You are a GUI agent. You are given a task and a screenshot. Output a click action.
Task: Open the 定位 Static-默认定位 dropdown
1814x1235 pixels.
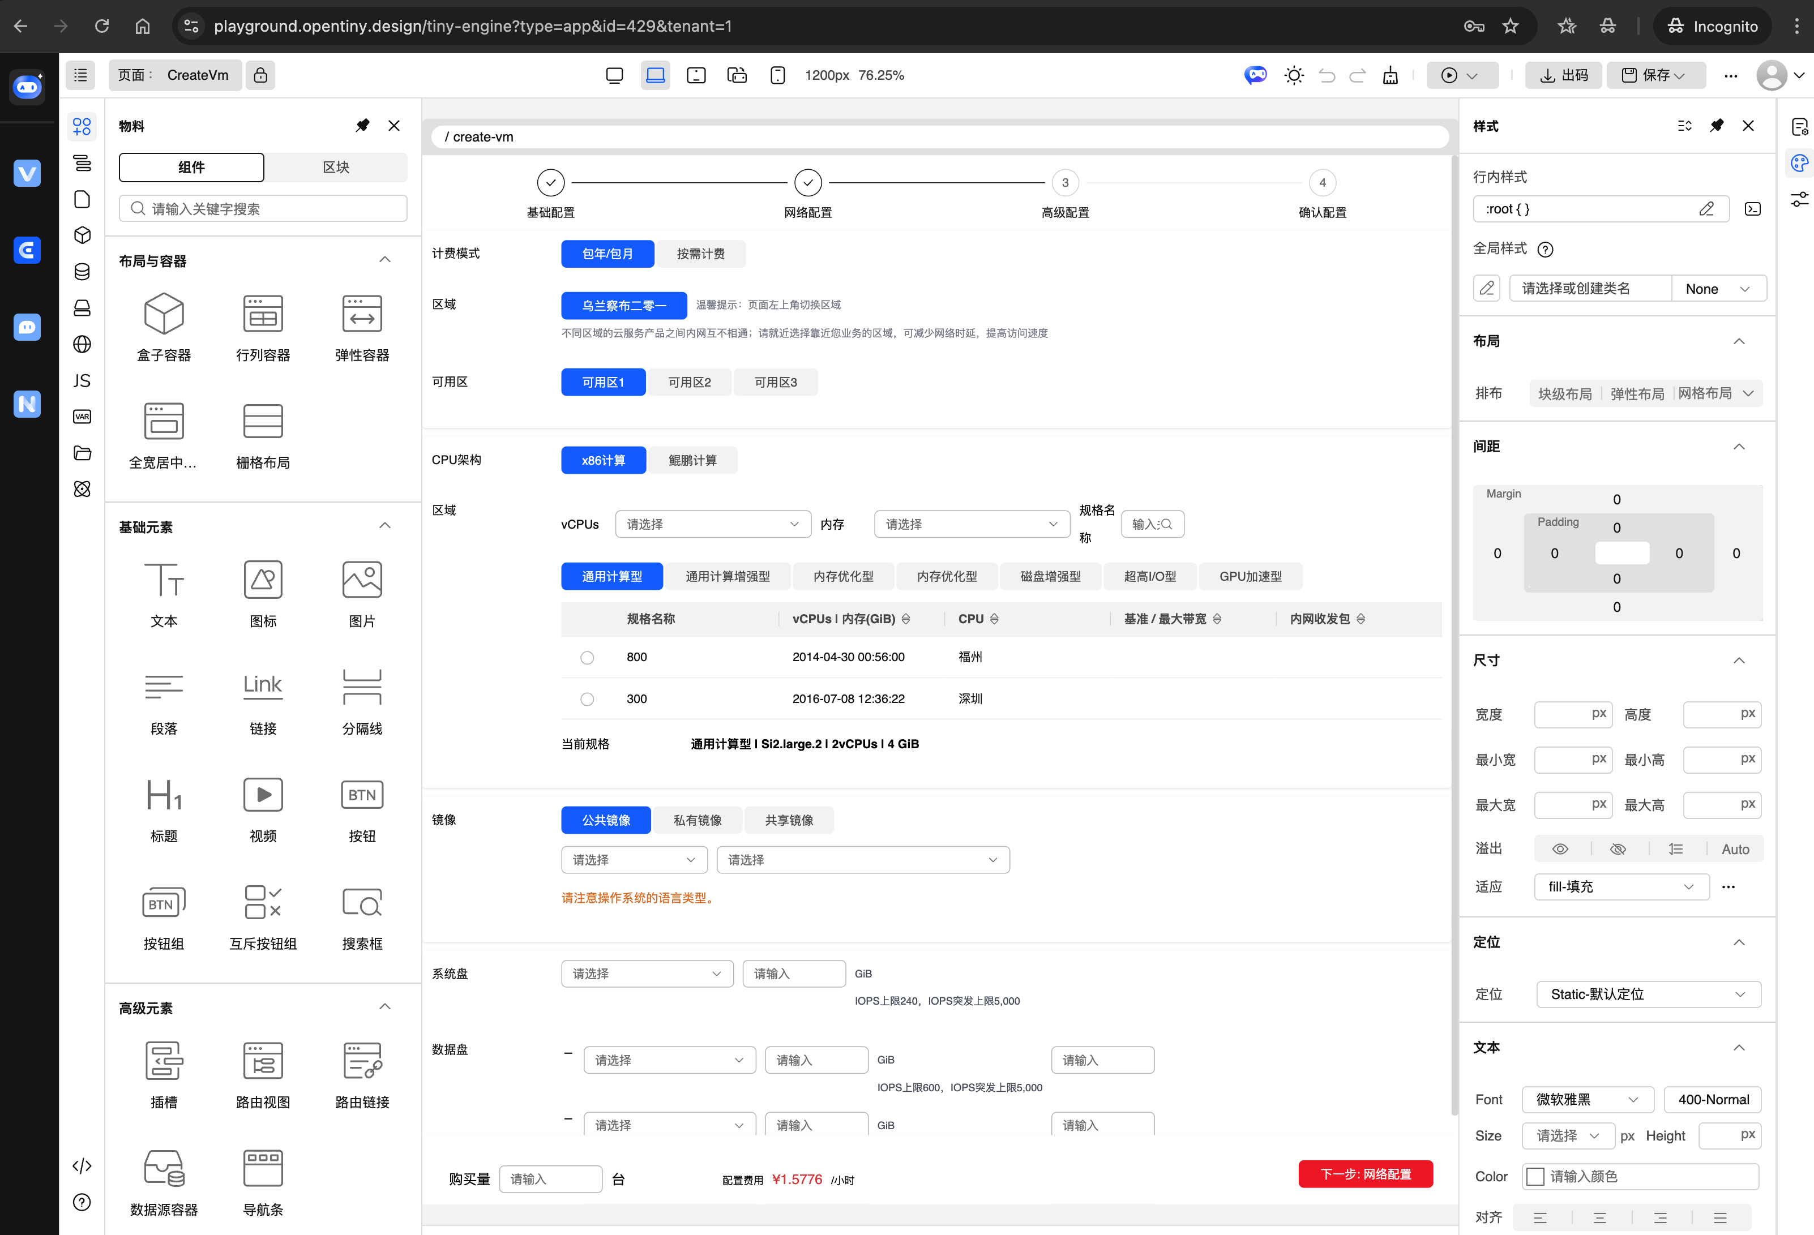tap(1648, 994)
